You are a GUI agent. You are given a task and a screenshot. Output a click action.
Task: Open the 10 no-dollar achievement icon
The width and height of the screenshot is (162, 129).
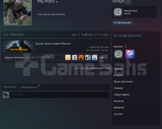[74, 57]
